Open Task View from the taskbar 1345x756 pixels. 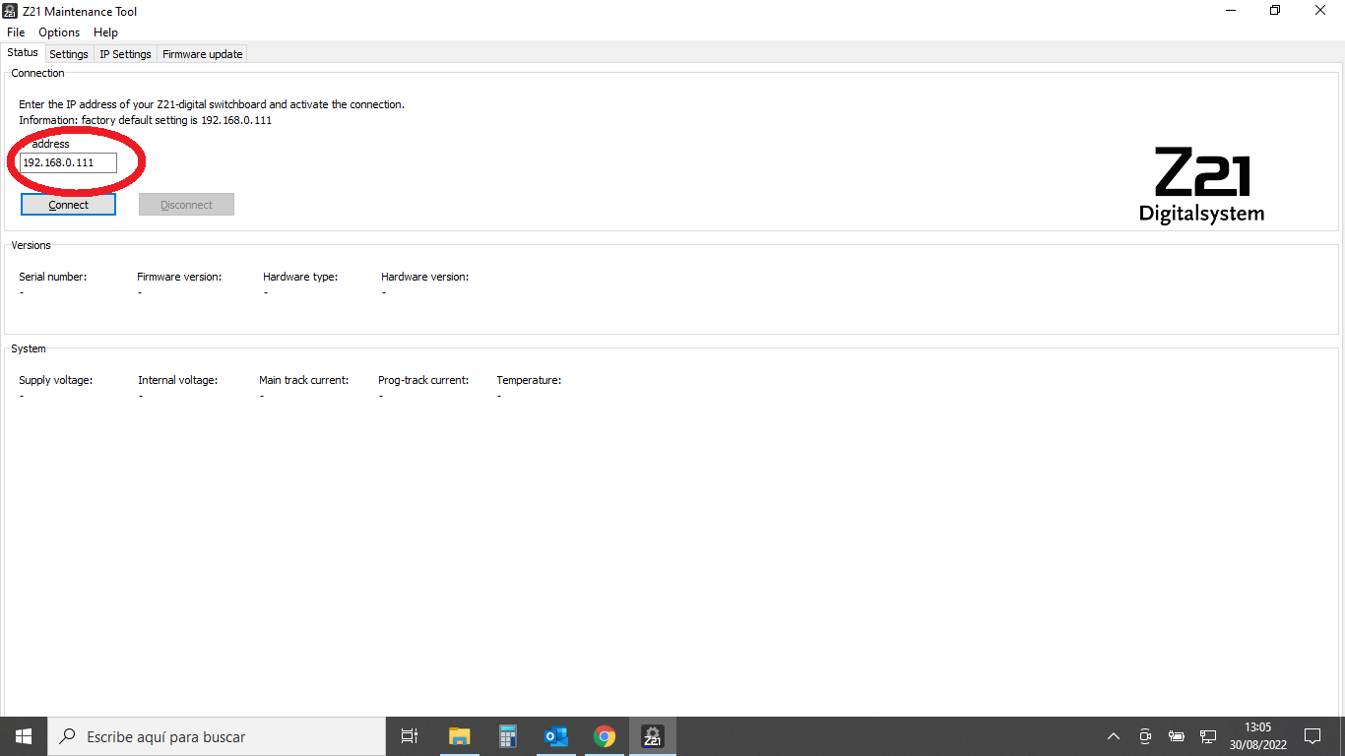tap(410, 736)
